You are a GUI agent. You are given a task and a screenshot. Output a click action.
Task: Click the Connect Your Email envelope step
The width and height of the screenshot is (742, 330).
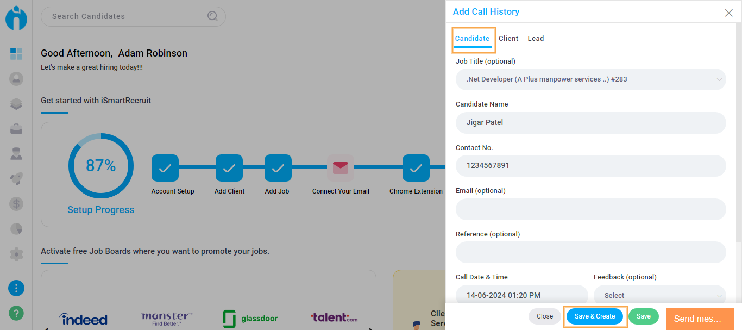pos(341,168)
